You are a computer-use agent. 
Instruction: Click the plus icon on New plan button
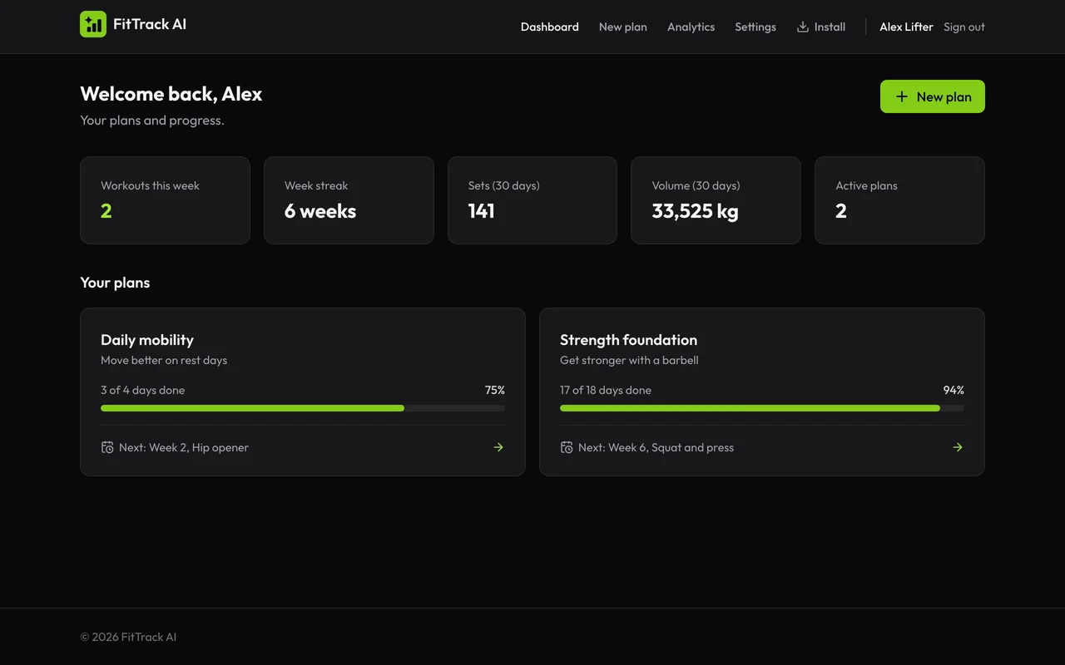pyautogui.click(x=902, y=96)
